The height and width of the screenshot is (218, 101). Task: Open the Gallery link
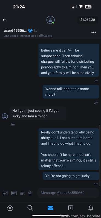46,36
